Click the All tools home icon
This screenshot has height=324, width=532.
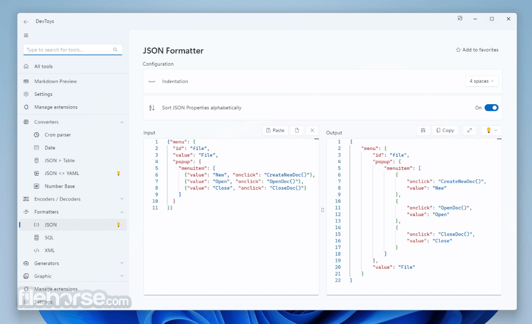pyautogui.click(x=26, y=67)
